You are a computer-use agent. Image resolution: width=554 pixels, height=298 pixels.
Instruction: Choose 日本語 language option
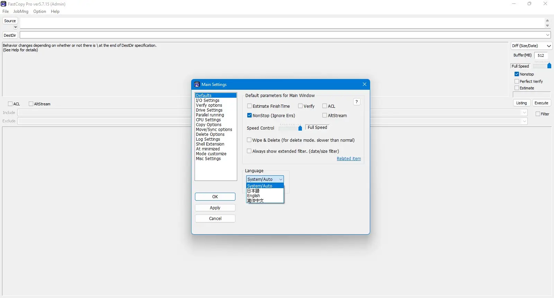265,191
